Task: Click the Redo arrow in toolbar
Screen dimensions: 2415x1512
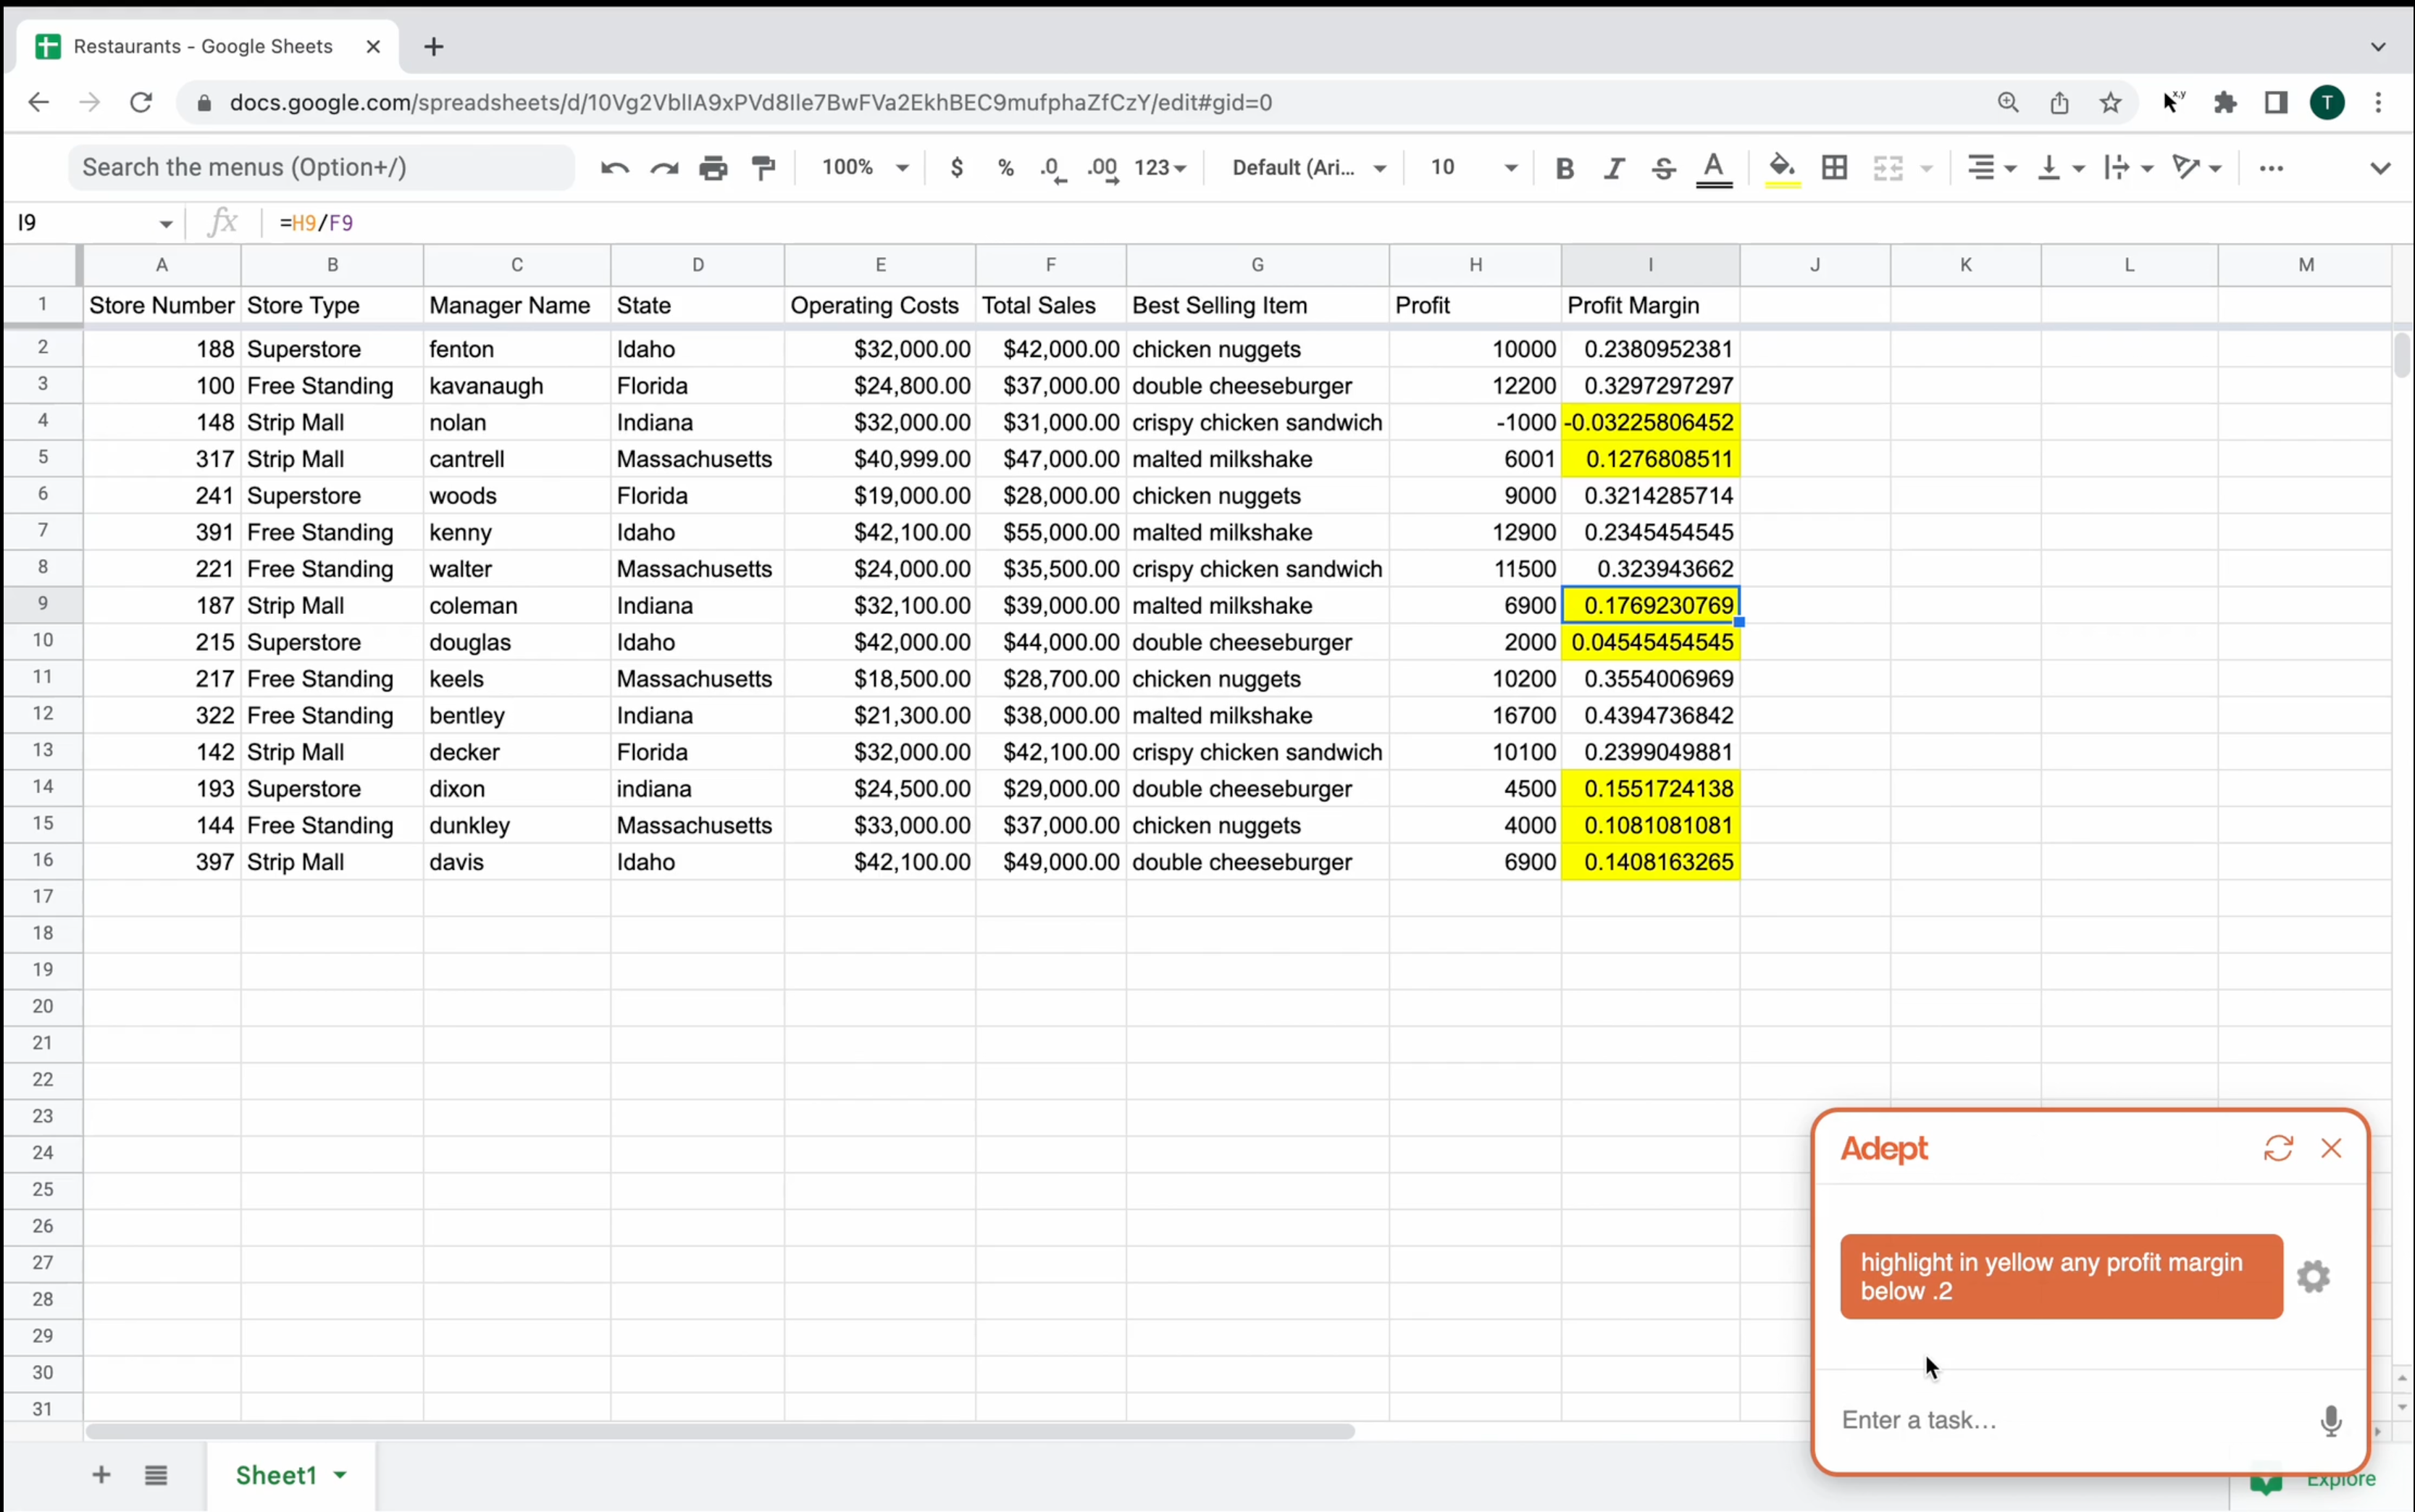Action: click(x=664, y=168)
